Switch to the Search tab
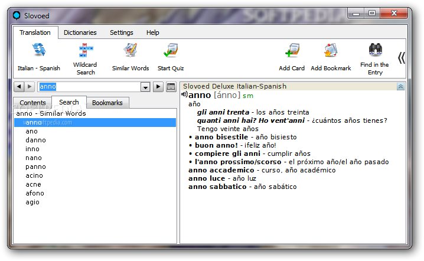This screenshot has width=424, height=261. coord(69,102)
